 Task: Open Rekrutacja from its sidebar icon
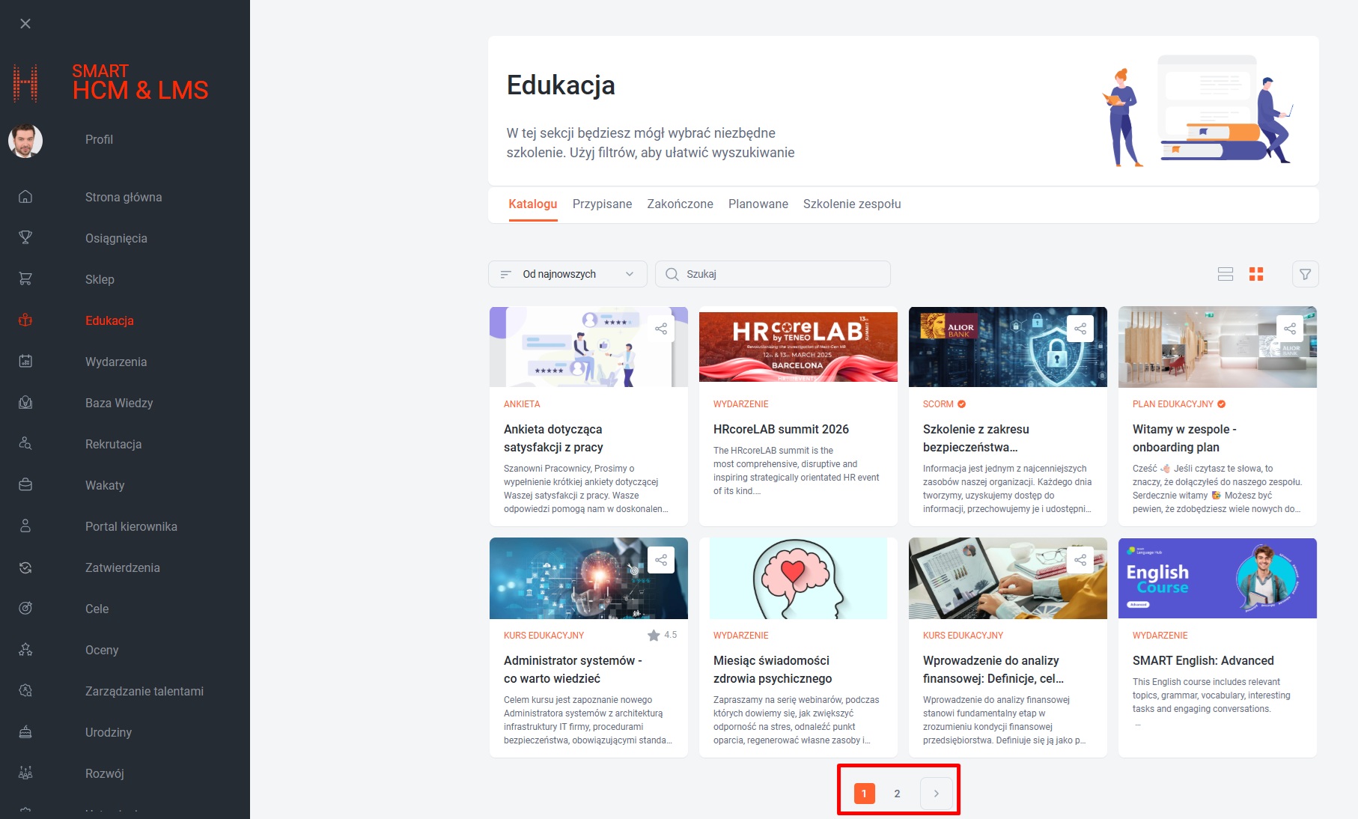(25, 443)
